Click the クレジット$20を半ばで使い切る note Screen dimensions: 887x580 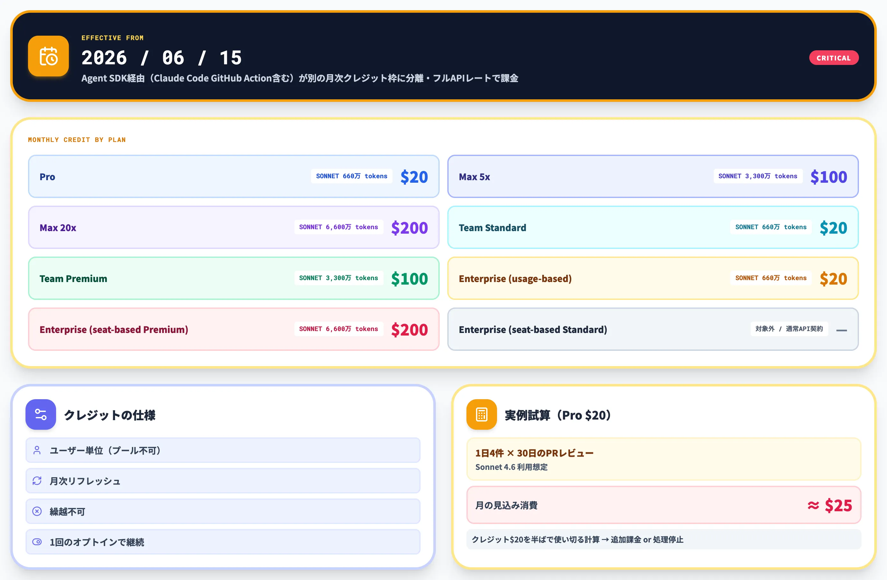point(577,540)
